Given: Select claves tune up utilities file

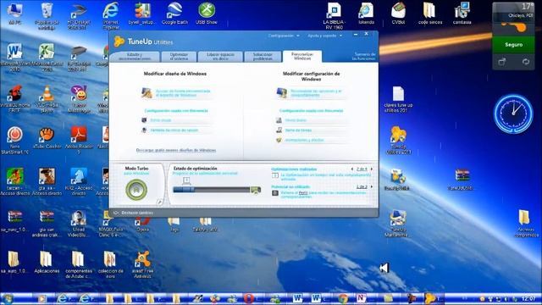Looking at the screenshot, I should pyautogui.click(x=398, y=100).
